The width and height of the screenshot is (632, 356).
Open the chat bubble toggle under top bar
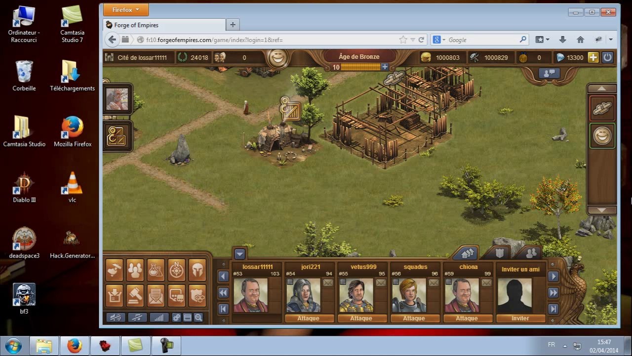click(x=549, y=73)
